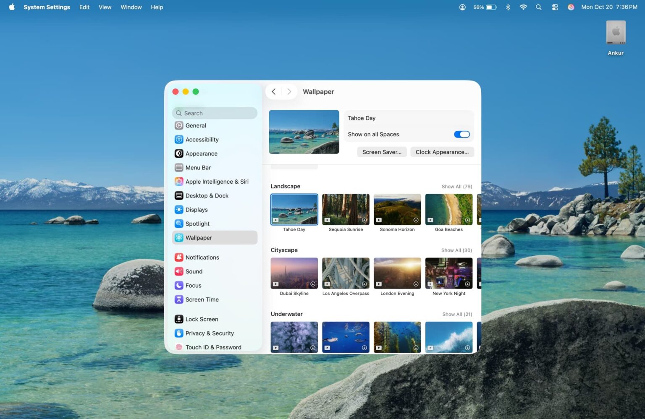Click Lock Screen sidebar icon
Image resolution: width=645 pixels, height=419 pixels.
(179, 319)
